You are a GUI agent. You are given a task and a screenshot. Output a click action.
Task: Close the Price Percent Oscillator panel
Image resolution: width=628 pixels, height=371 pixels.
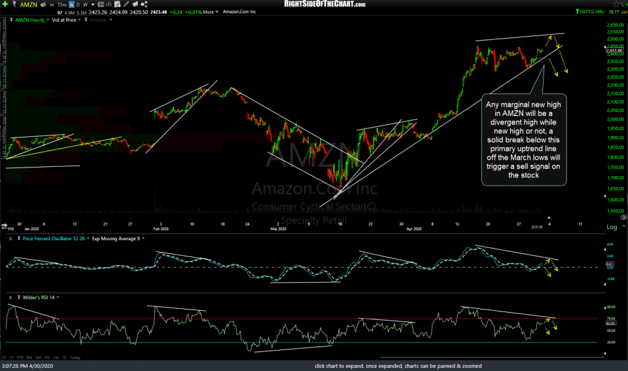tap(11, 238)
